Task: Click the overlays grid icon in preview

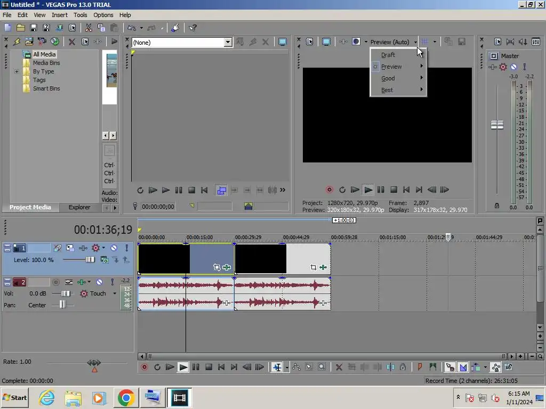Action: pyautogui.click(x=425, y=42)
